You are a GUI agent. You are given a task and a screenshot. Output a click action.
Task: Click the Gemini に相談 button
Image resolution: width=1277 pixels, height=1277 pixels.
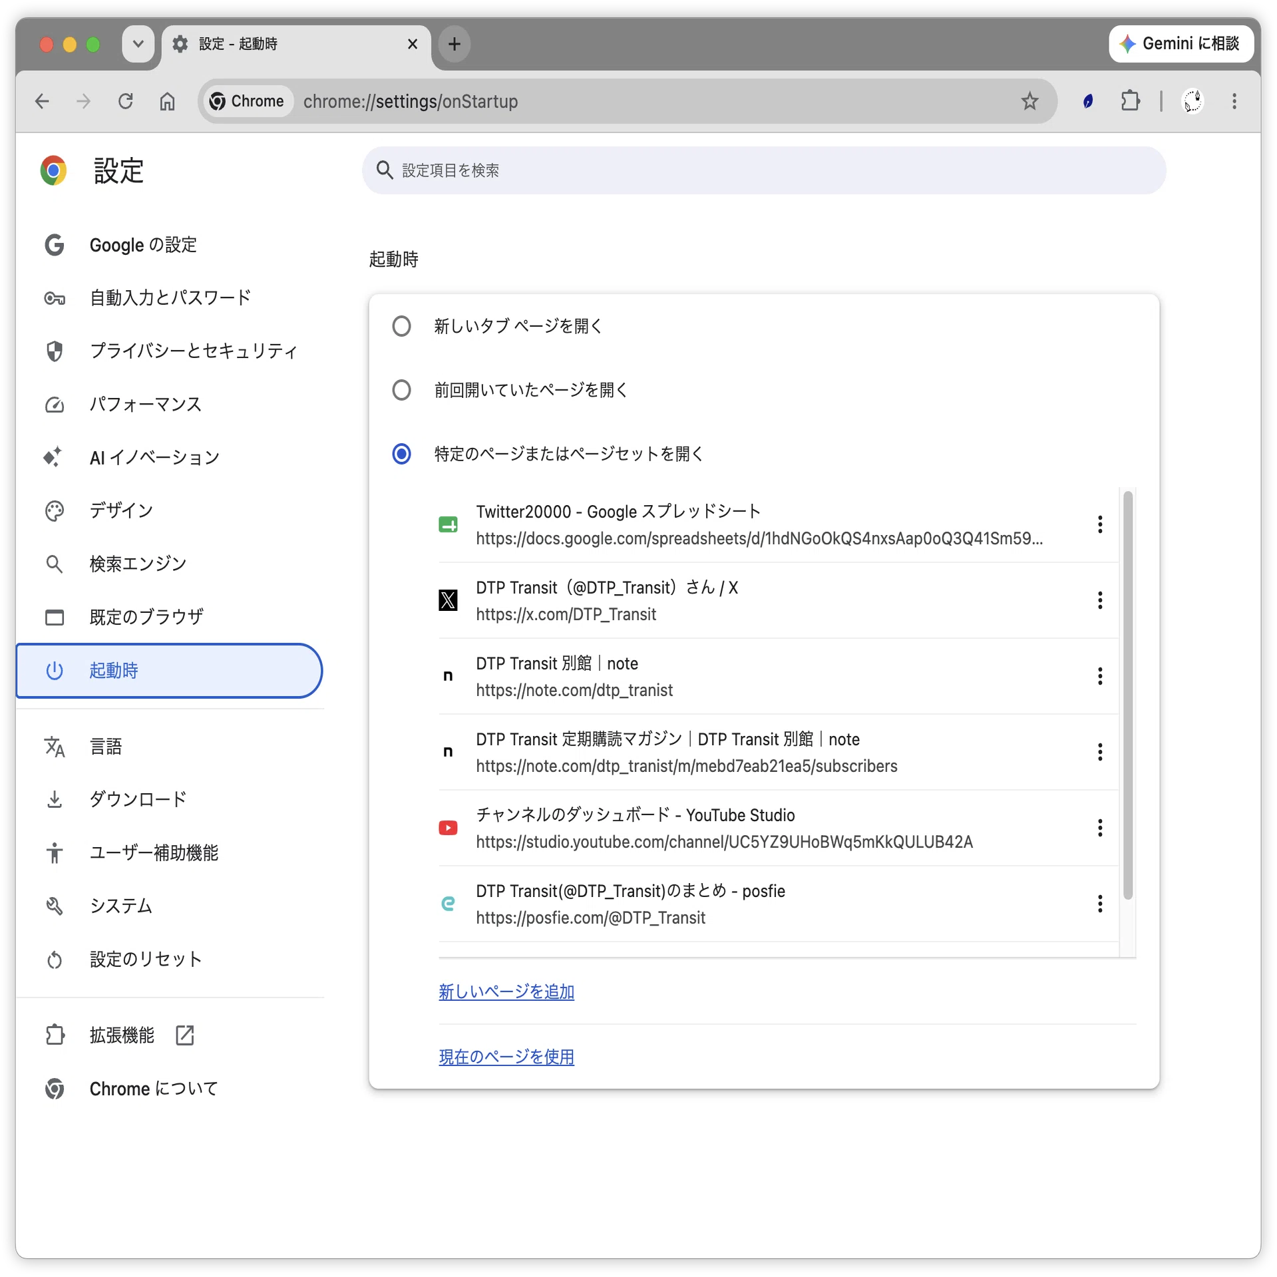click(1181, 44)
